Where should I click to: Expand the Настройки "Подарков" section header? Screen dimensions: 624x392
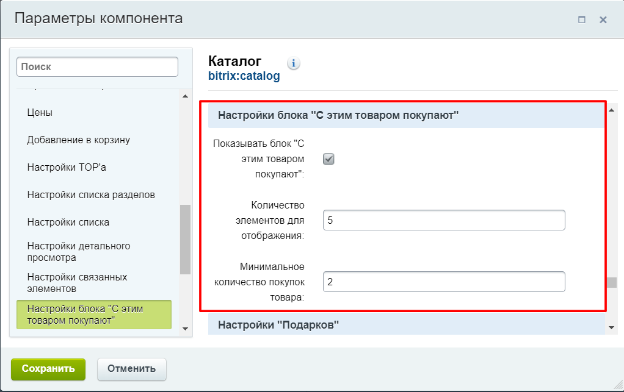(x=278, y=325)
